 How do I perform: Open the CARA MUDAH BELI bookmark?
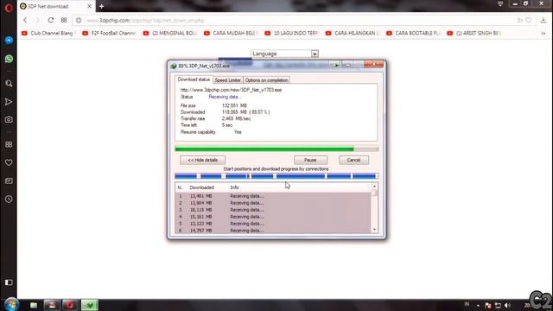coord(232,33)
